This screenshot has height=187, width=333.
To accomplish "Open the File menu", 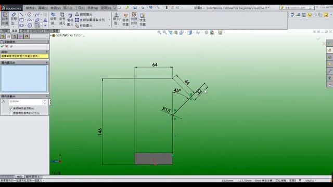I will pyautogui.click(x=31, y=8).
